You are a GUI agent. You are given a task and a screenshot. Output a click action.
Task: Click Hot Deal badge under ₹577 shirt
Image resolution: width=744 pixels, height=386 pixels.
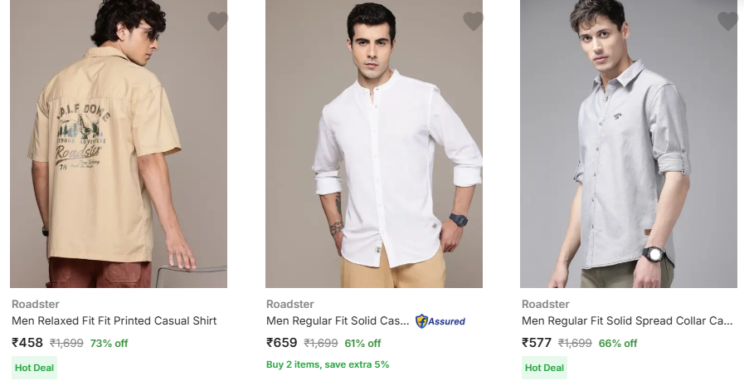click(x=544, y=368)
